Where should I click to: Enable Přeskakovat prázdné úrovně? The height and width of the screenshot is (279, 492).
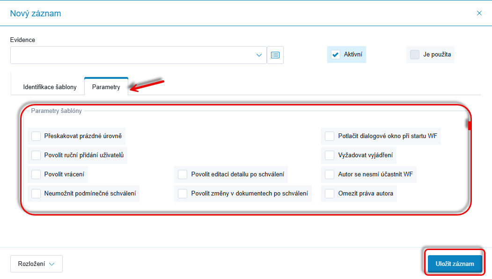pos(36,136)
